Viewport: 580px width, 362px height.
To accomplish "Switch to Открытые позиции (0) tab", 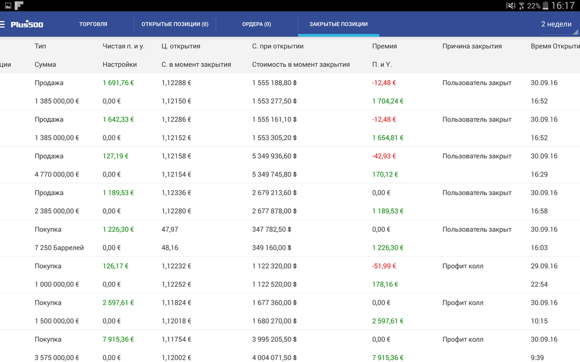I will [174, 24].
